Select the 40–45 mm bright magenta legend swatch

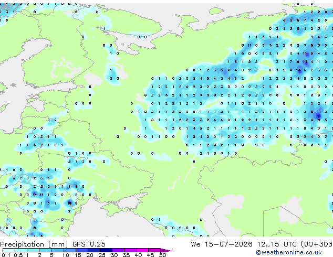click(142, 250)
